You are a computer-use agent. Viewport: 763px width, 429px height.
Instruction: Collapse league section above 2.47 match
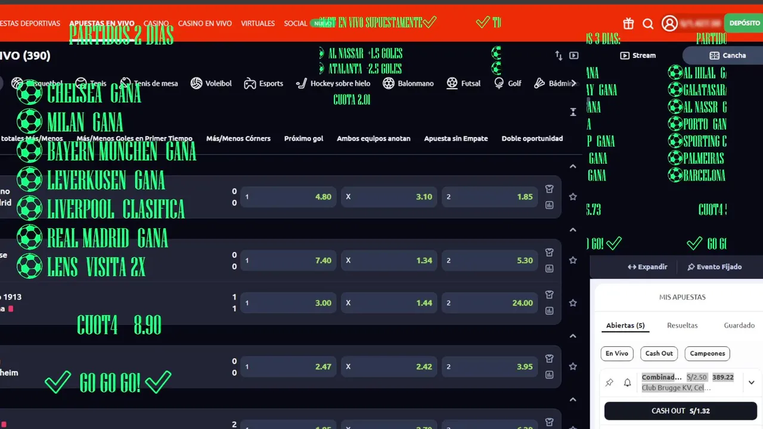[x=573, y=336]
